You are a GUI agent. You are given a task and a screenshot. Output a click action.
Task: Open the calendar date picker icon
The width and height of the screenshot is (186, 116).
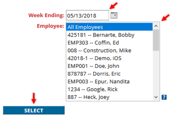point(114,15)
